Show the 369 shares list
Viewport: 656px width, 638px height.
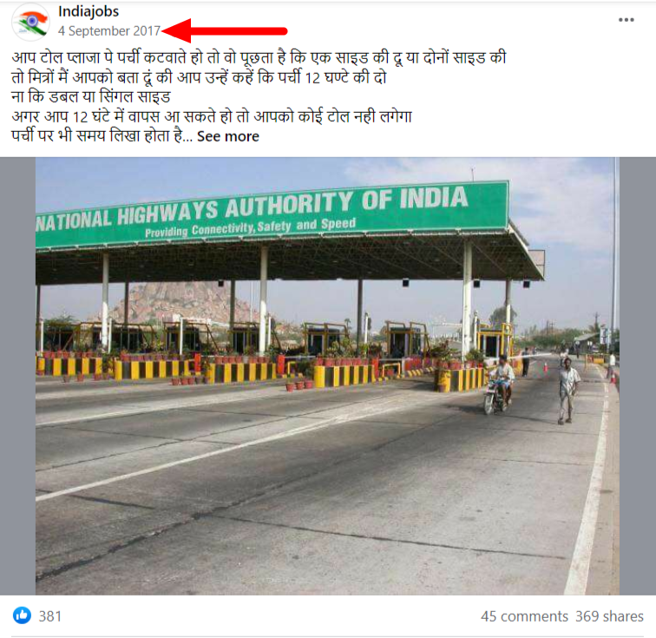[609, 616]
